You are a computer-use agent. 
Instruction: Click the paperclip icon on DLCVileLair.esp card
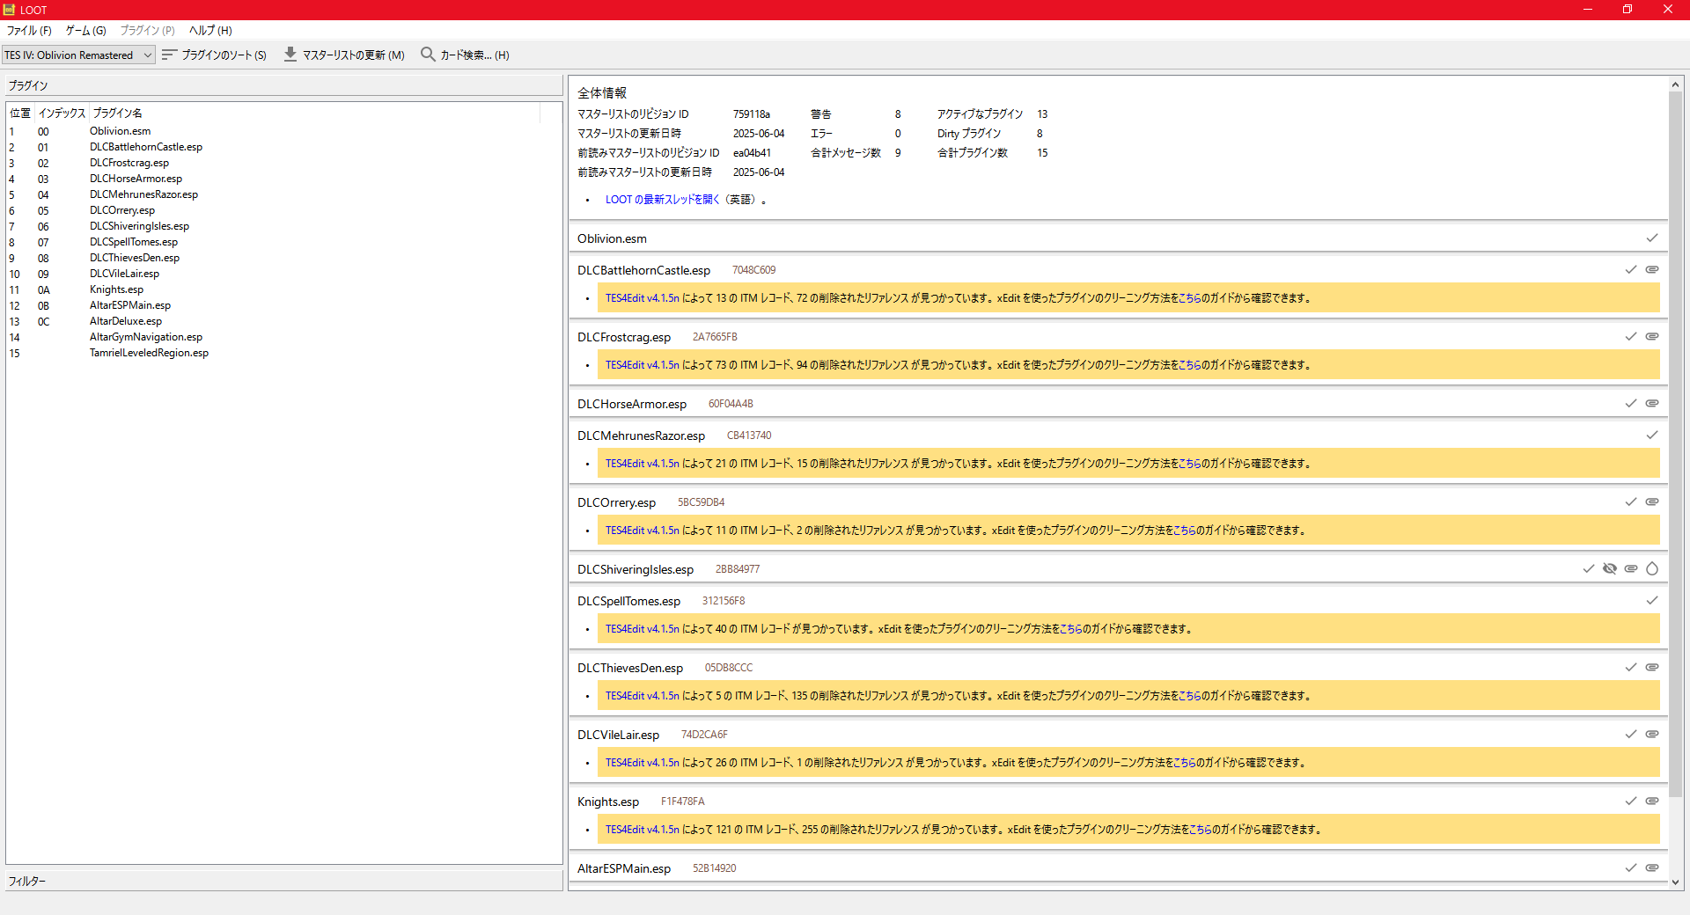pyautogui.click(x=1652, y=735)
